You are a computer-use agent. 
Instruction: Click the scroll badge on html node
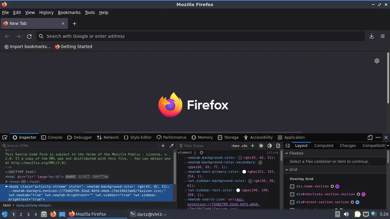[84, 177]
